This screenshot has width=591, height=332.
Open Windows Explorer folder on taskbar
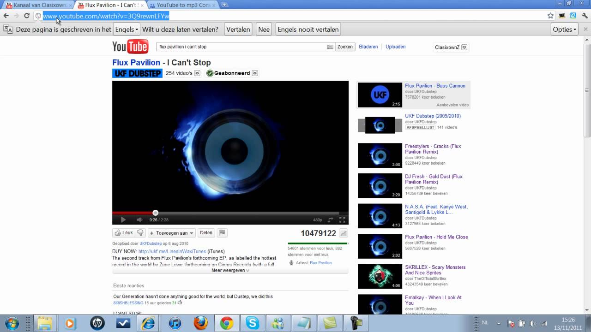[x=45, y=323]
